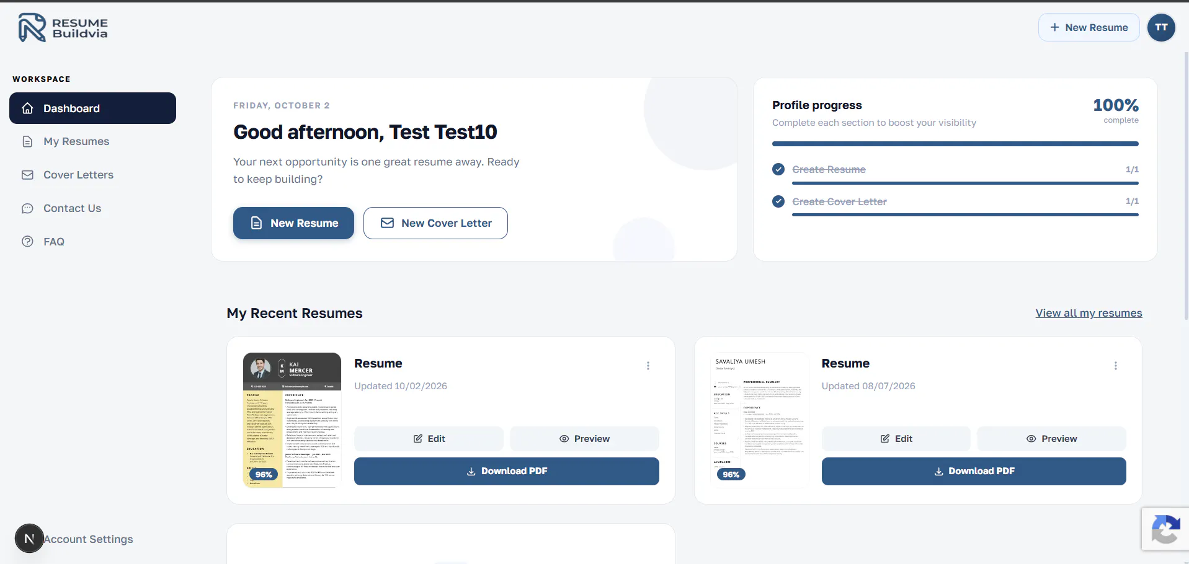Edit the resume updated 10/02/2026
The height and width of the screenshot is (564, 1189).
429,439
